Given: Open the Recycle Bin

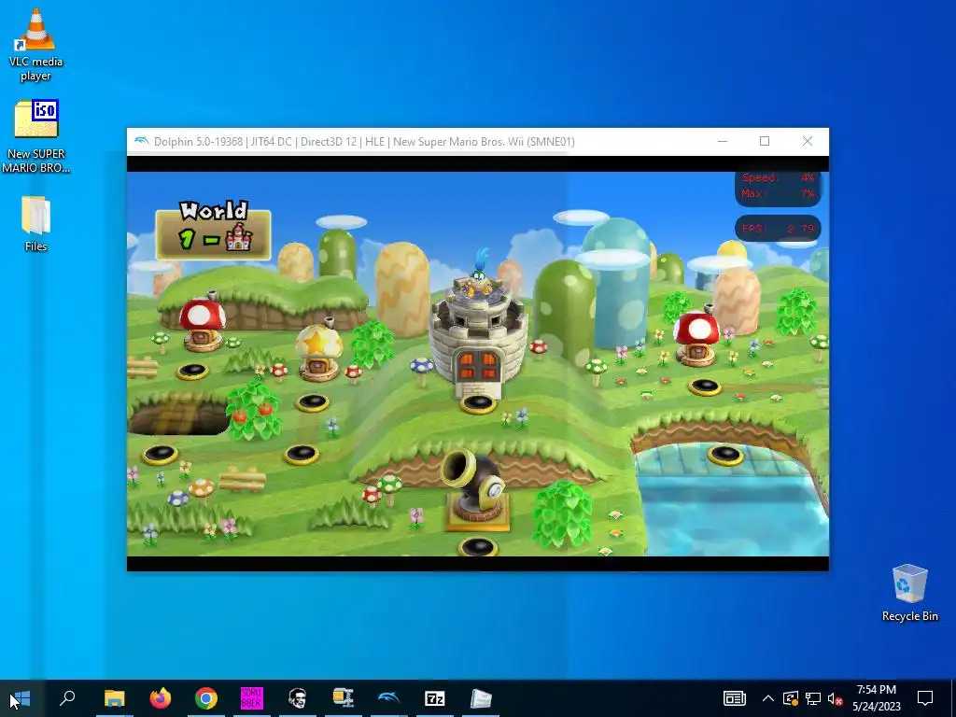Looking at the screenshot, I should pyautogui.click(x=909, y=593).
